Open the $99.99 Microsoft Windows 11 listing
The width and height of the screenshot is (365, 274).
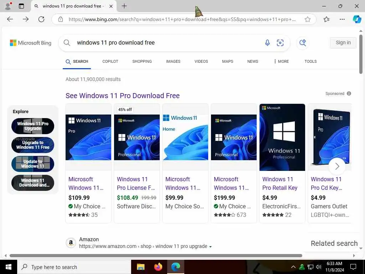(x=183, y=183)
